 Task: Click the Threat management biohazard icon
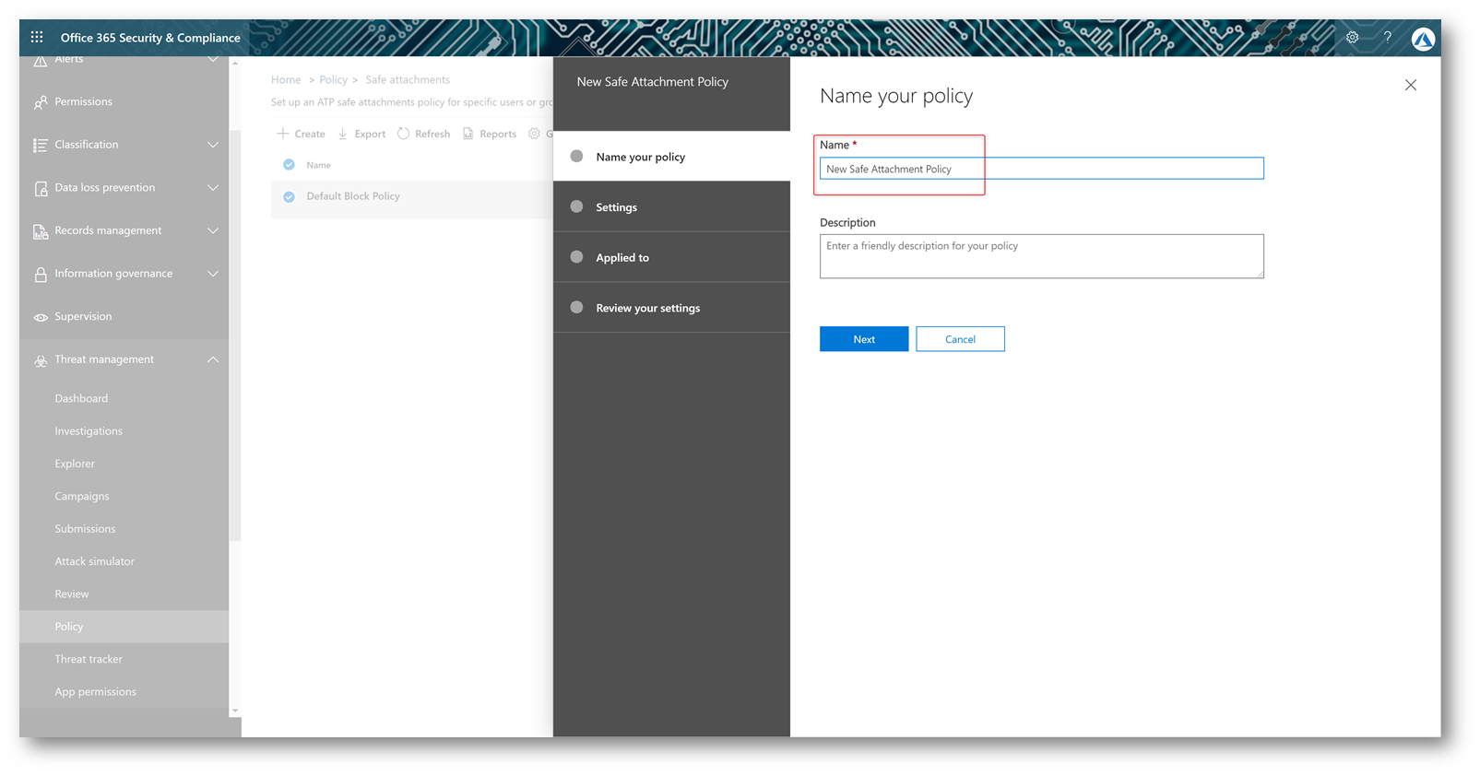[41, 360]
